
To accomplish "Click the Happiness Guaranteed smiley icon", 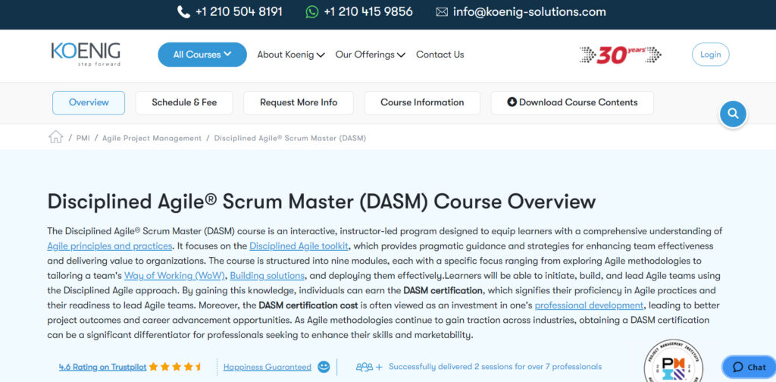I will (x=324, y=367).
